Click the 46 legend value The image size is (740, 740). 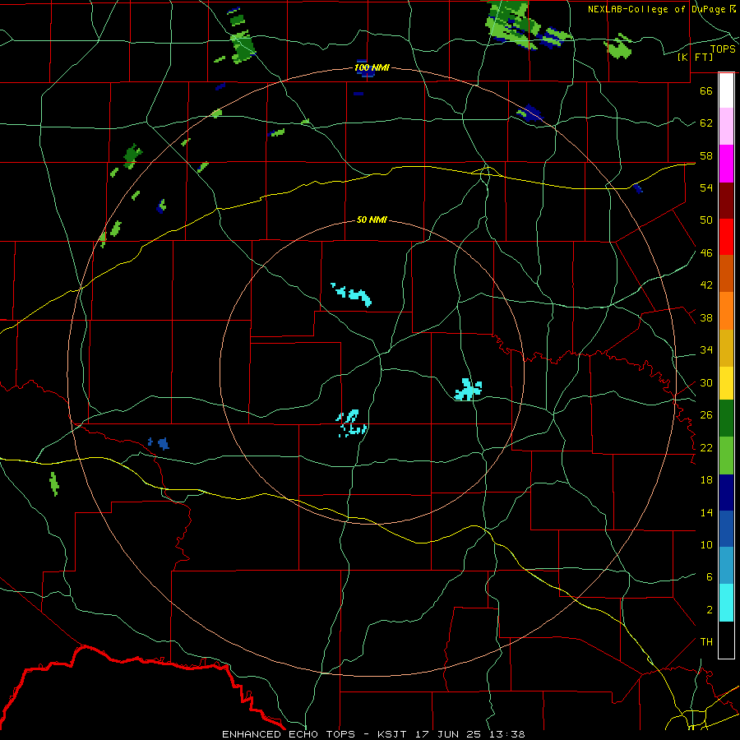click(706, 253)
